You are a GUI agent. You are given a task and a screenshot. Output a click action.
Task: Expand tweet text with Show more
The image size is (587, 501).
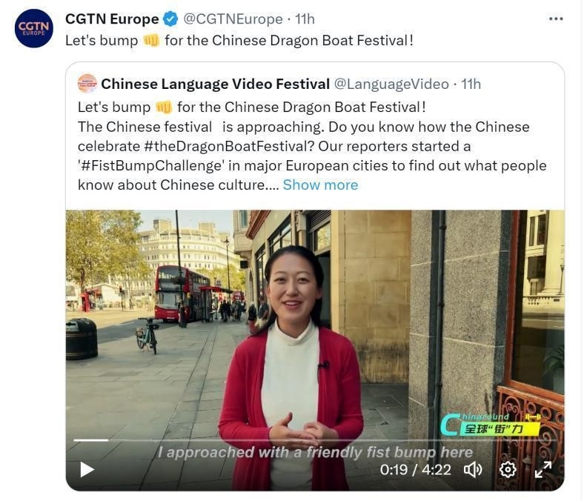click(x=320, y=185)
